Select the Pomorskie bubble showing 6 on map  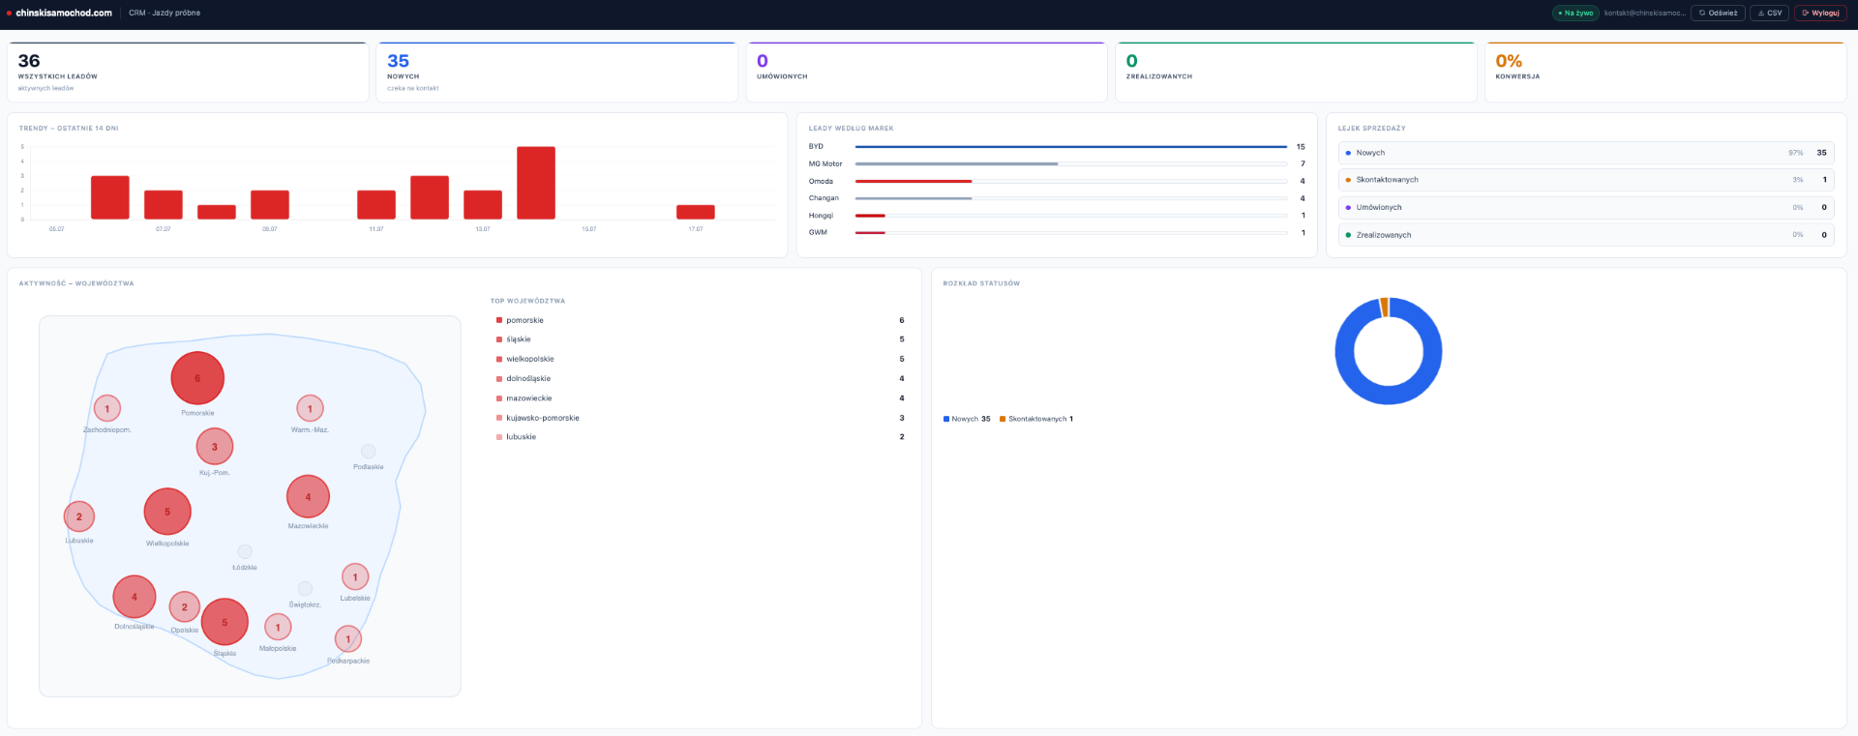197,378
